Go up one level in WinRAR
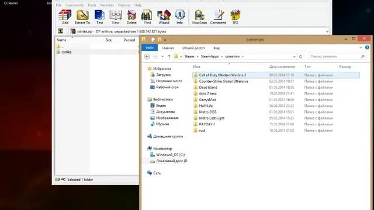Image resolution: width=374 pixels, height=210 pixels. point(61,31)
